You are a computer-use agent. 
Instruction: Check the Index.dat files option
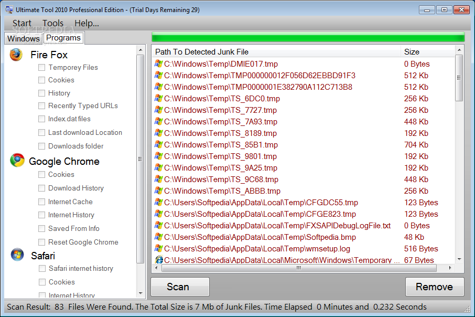[42, 119]
